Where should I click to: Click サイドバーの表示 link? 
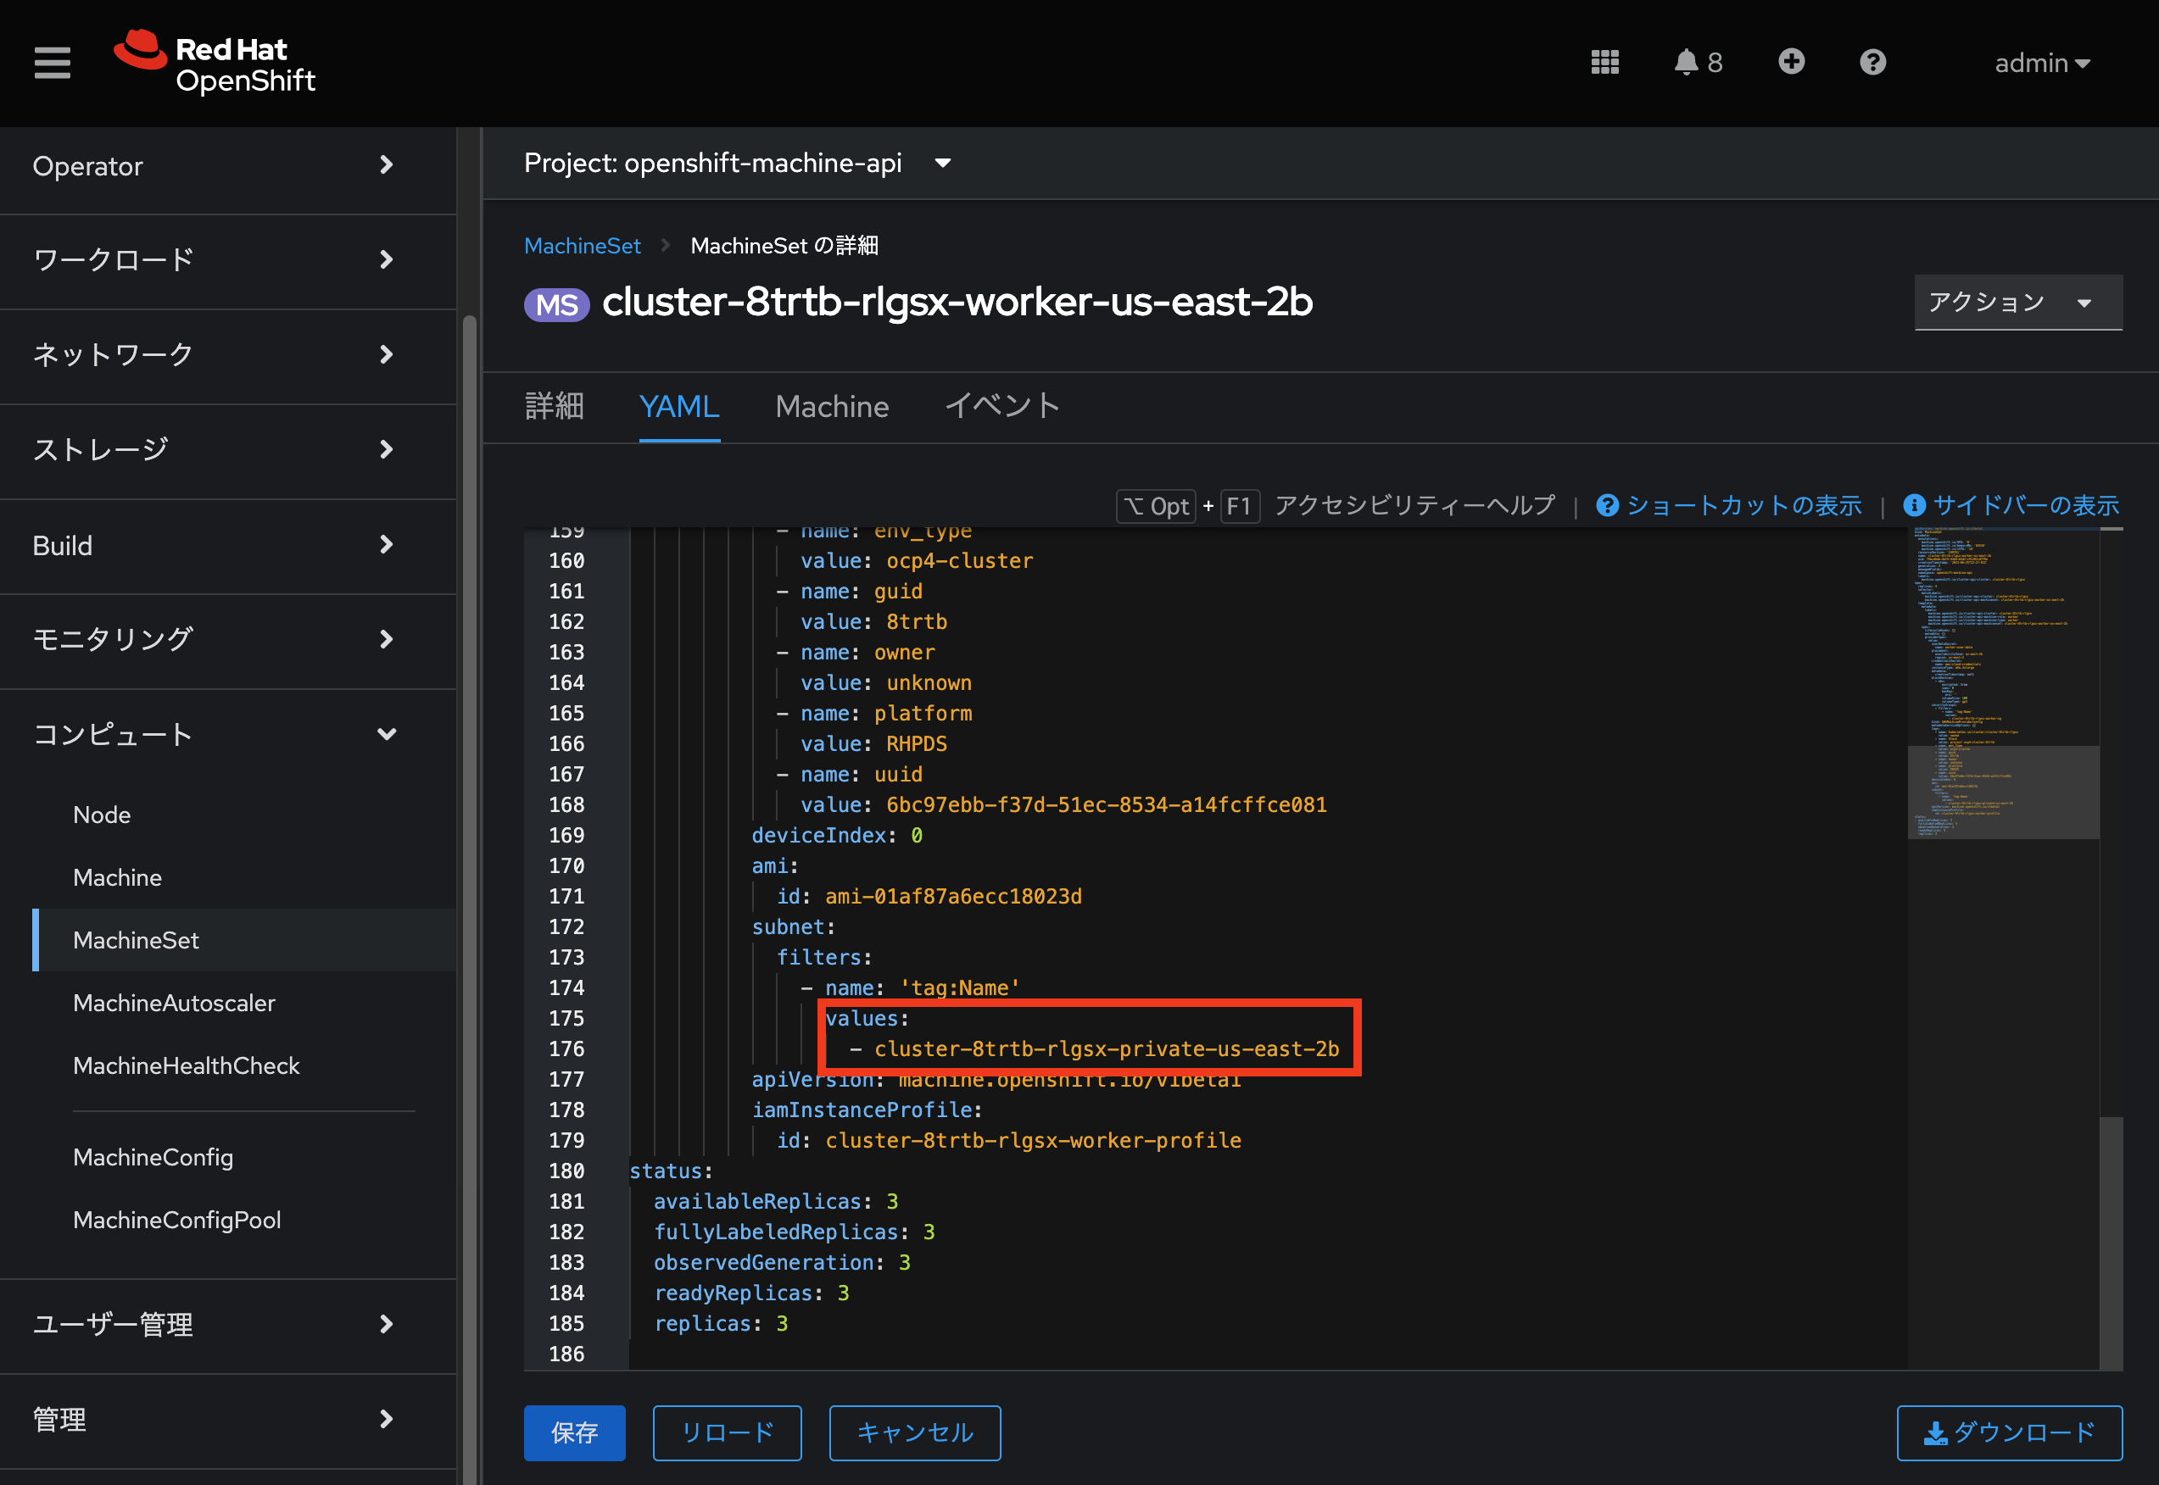pyautogui.click(x=2025, y=505)
